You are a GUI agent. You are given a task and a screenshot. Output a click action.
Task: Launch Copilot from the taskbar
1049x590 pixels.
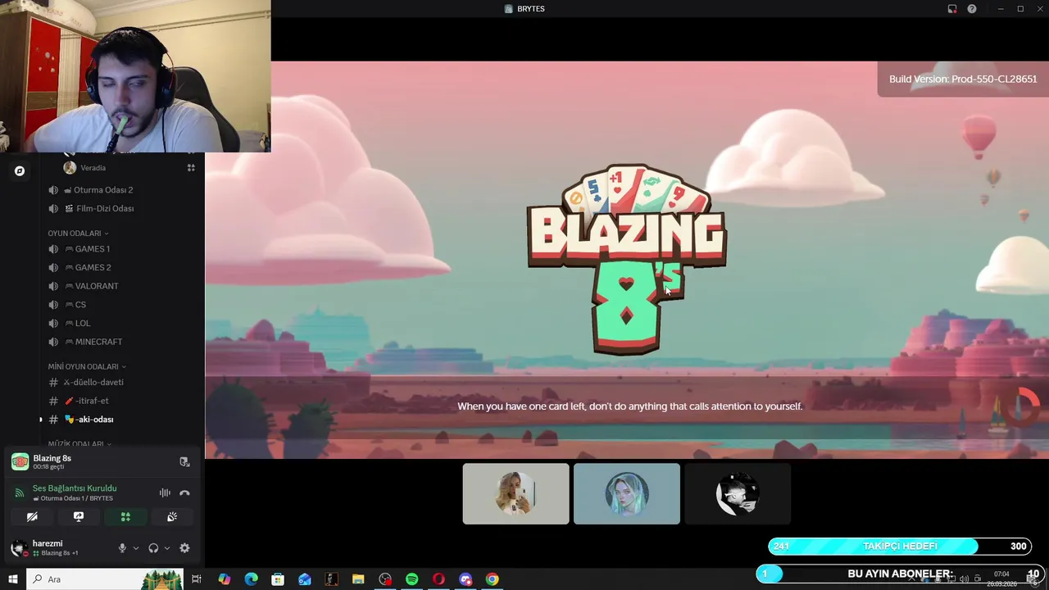click(x=224, y=579)
